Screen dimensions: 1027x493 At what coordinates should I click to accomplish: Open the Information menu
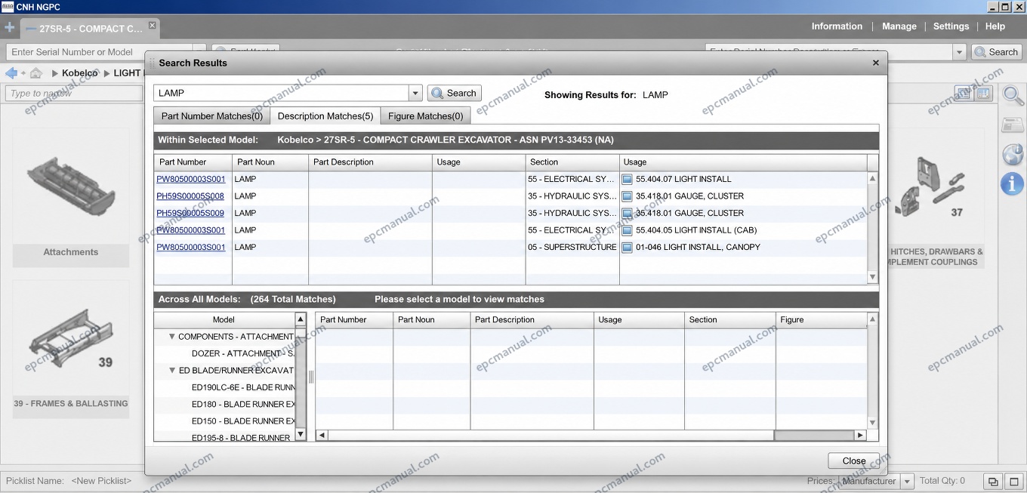click(837, 26)
